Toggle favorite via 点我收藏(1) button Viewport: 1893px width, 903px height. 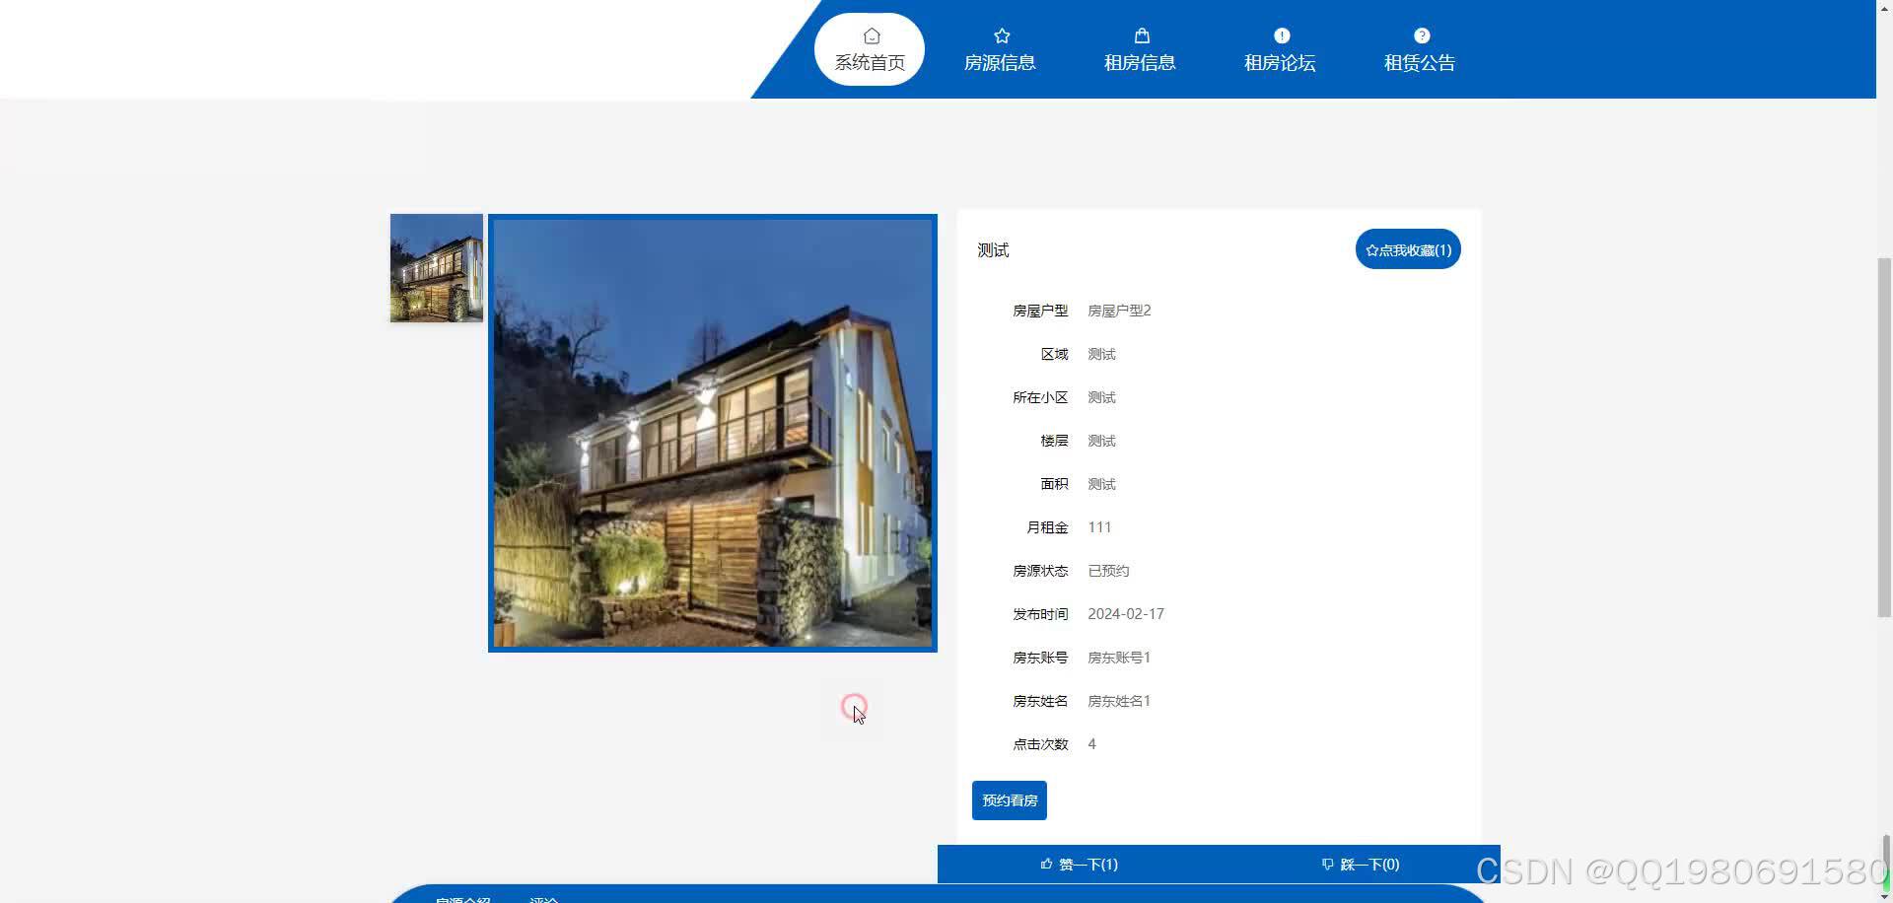point(1408,249)
